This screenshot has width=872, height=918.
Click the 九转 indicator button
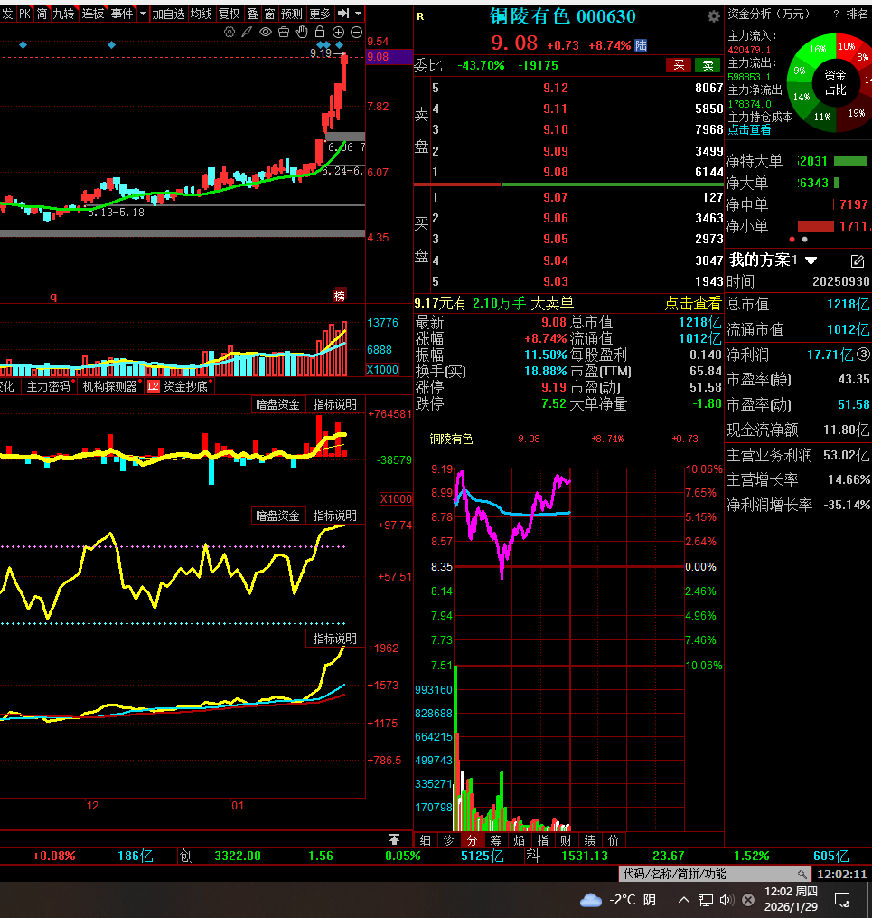click(64, 14)
